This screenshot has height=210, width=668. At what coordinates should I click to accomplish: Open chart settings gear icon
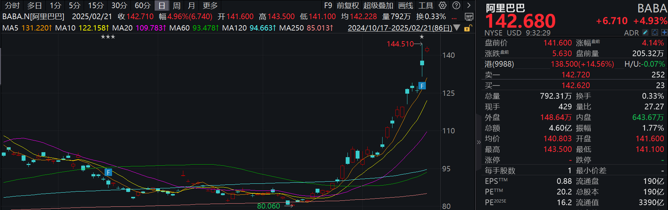click(442, 5)
